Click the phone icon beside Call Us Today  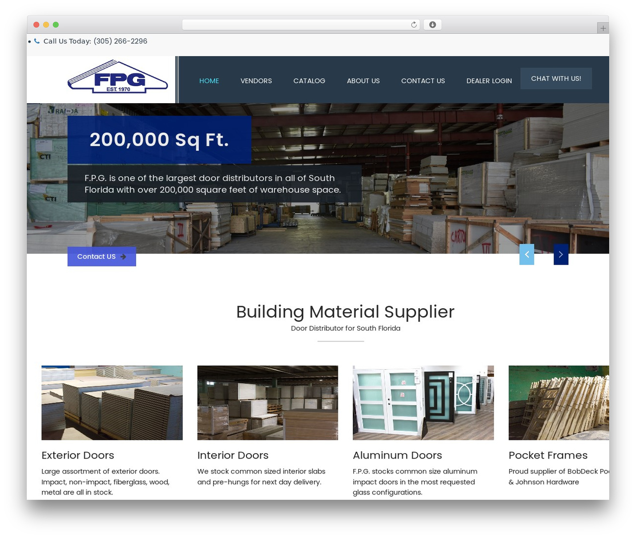(37, 41)
